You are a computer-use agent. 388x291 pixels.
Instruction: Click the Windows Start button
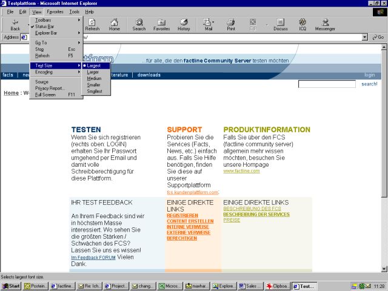point(11,286)
